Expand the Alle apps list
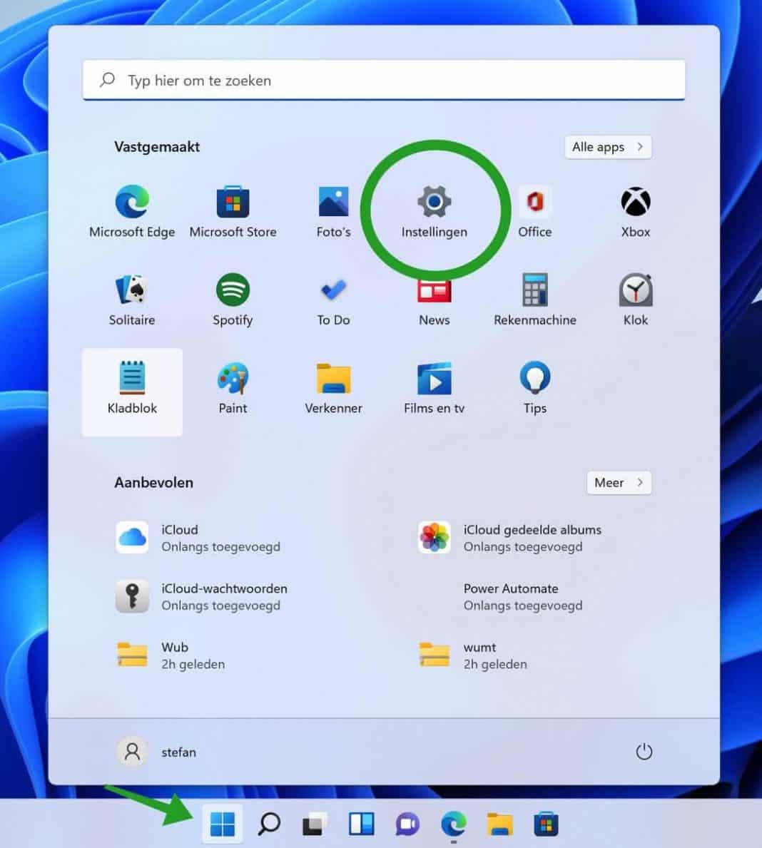Viewport: 762px width, 848px height. [x=608, y=147]
